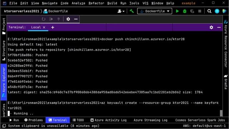Image resolution: width=229 pixels, height=129 pixels.
Task: Click the plug icon in Azure Explorer toolbar
Action: coord(58,19)
